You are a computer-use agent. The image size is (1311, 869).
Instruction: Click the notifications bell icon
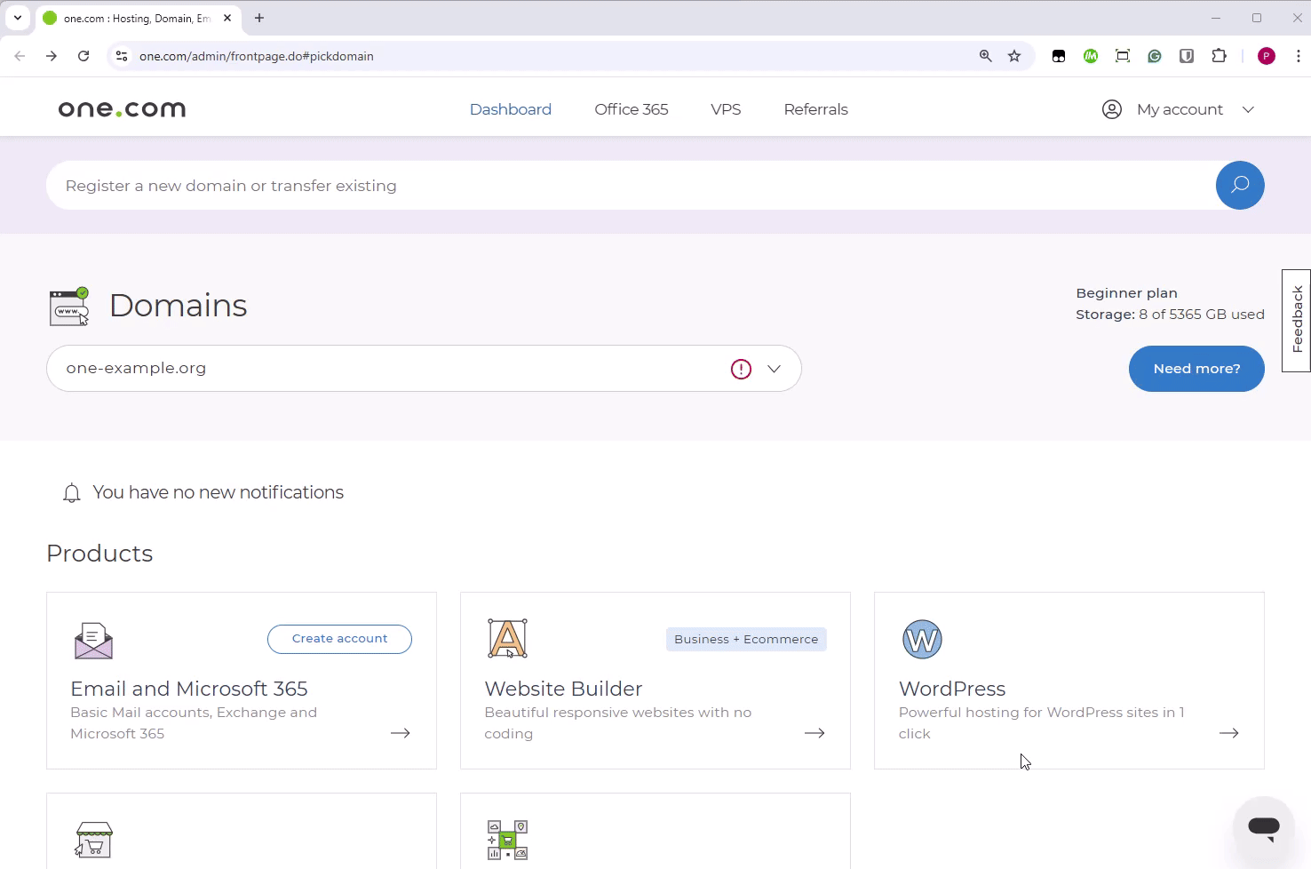[x=72, y=493]
